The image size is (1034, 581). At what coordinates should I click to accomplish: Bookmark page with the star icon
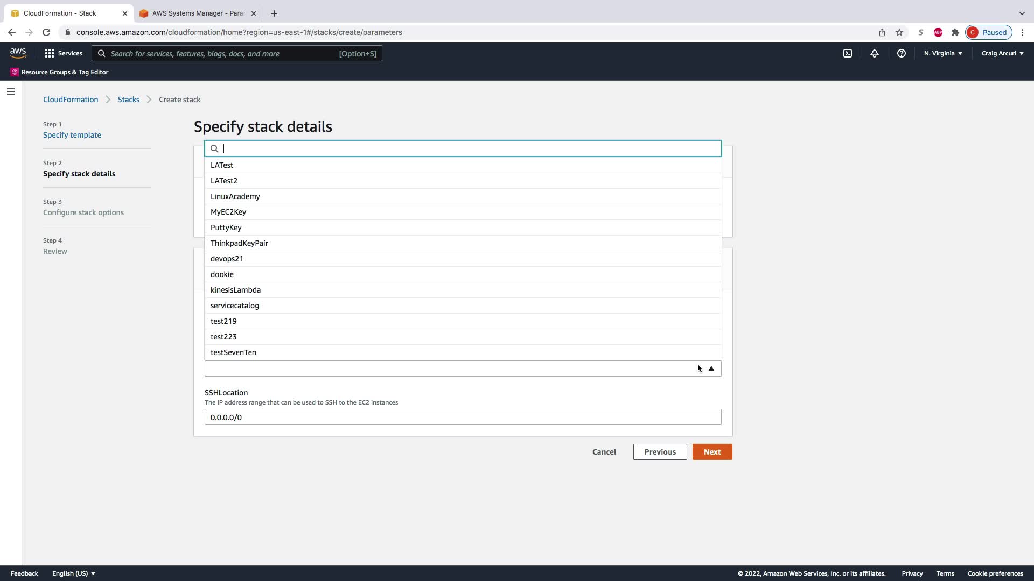[899, 32]
